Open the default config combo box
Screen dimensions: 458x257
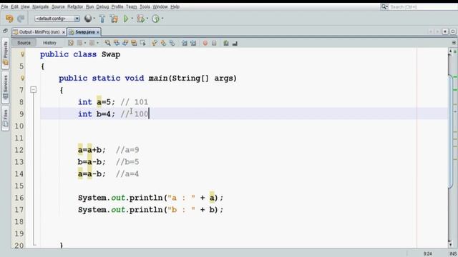pos(57,19)
